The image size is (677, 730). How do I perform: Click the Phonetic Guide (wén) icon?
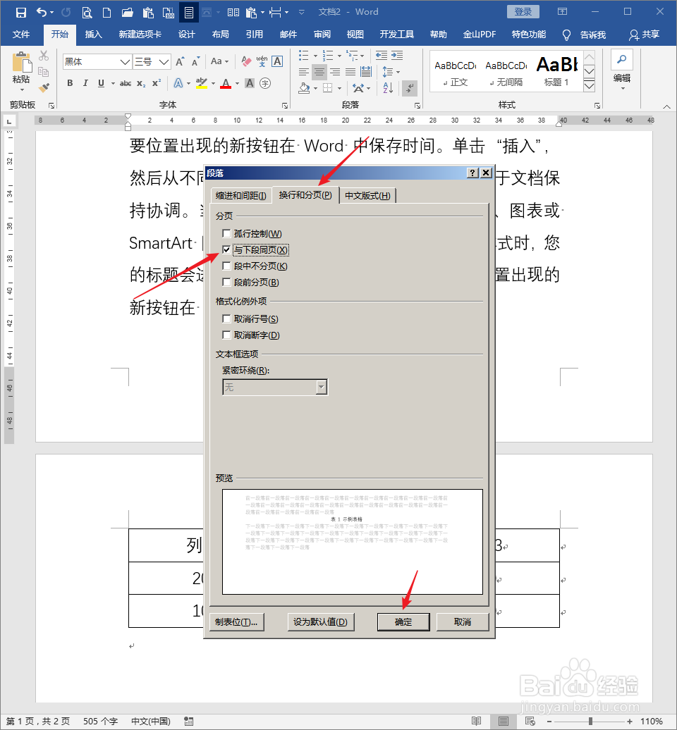[262, 61]
